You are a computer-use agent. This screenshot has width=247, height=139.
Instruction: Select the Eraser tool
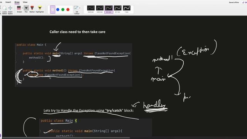tap(19, 9)
